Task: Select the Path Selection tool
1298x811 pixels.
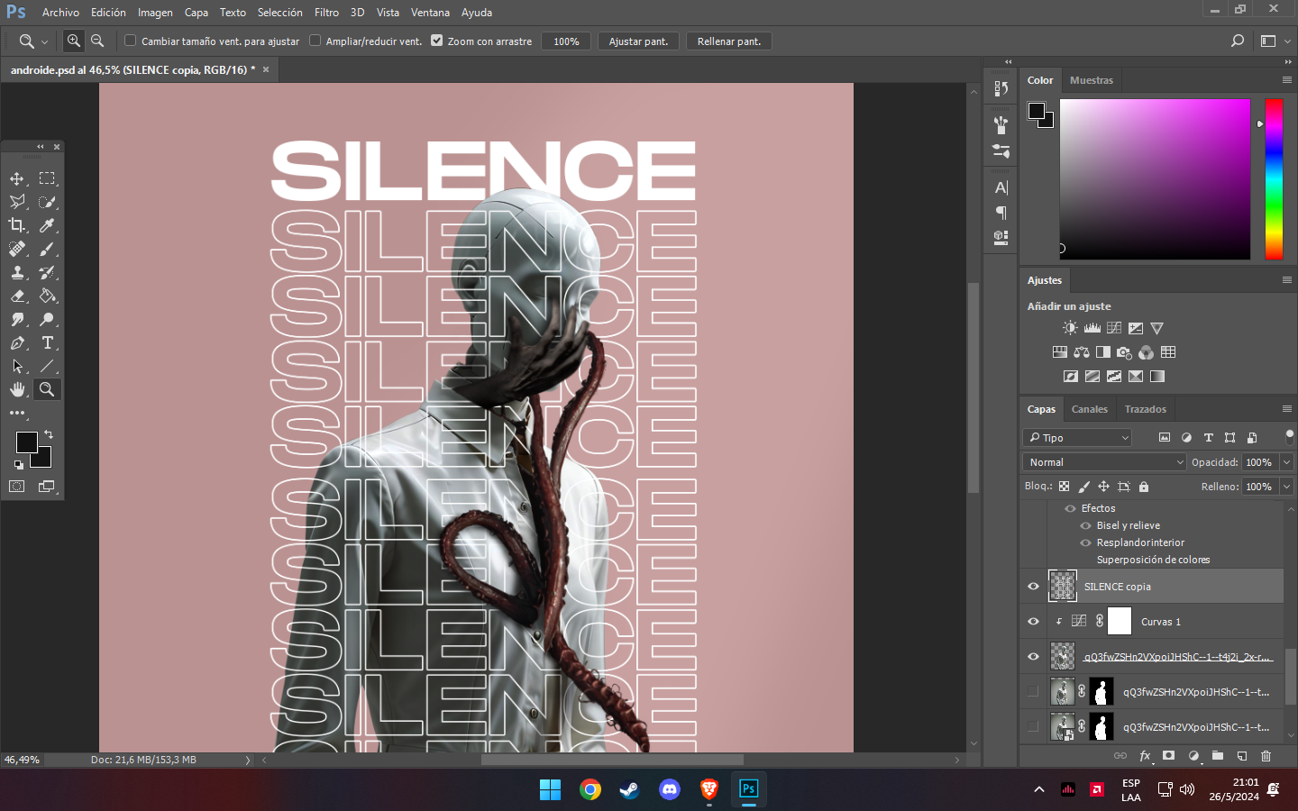Action: tap(17, 366)
